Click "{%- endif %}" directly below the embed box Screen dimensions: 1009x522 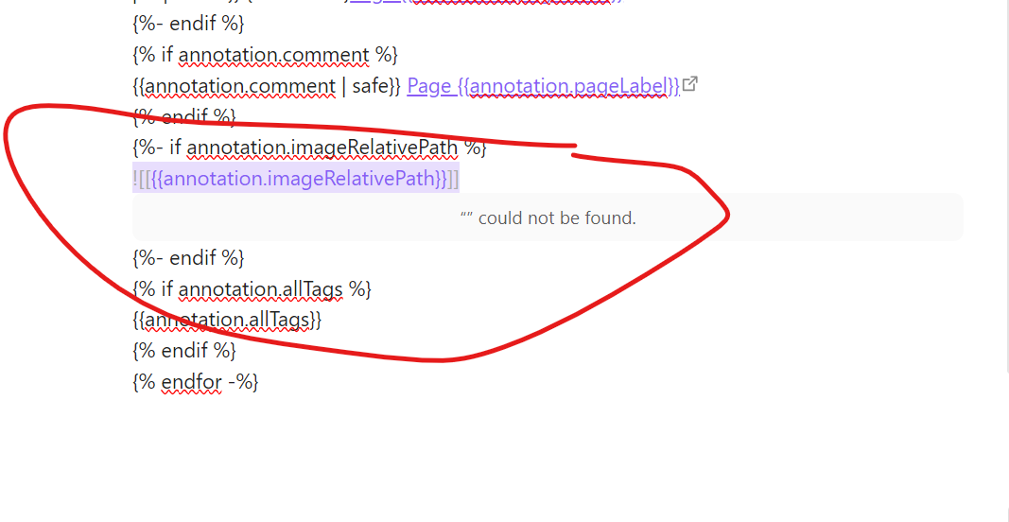point(188,259)
